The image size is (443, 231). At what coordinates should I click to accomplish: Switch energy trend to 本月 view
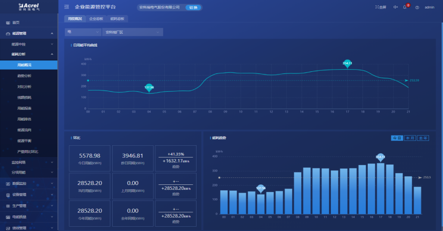tap(409, 138)
